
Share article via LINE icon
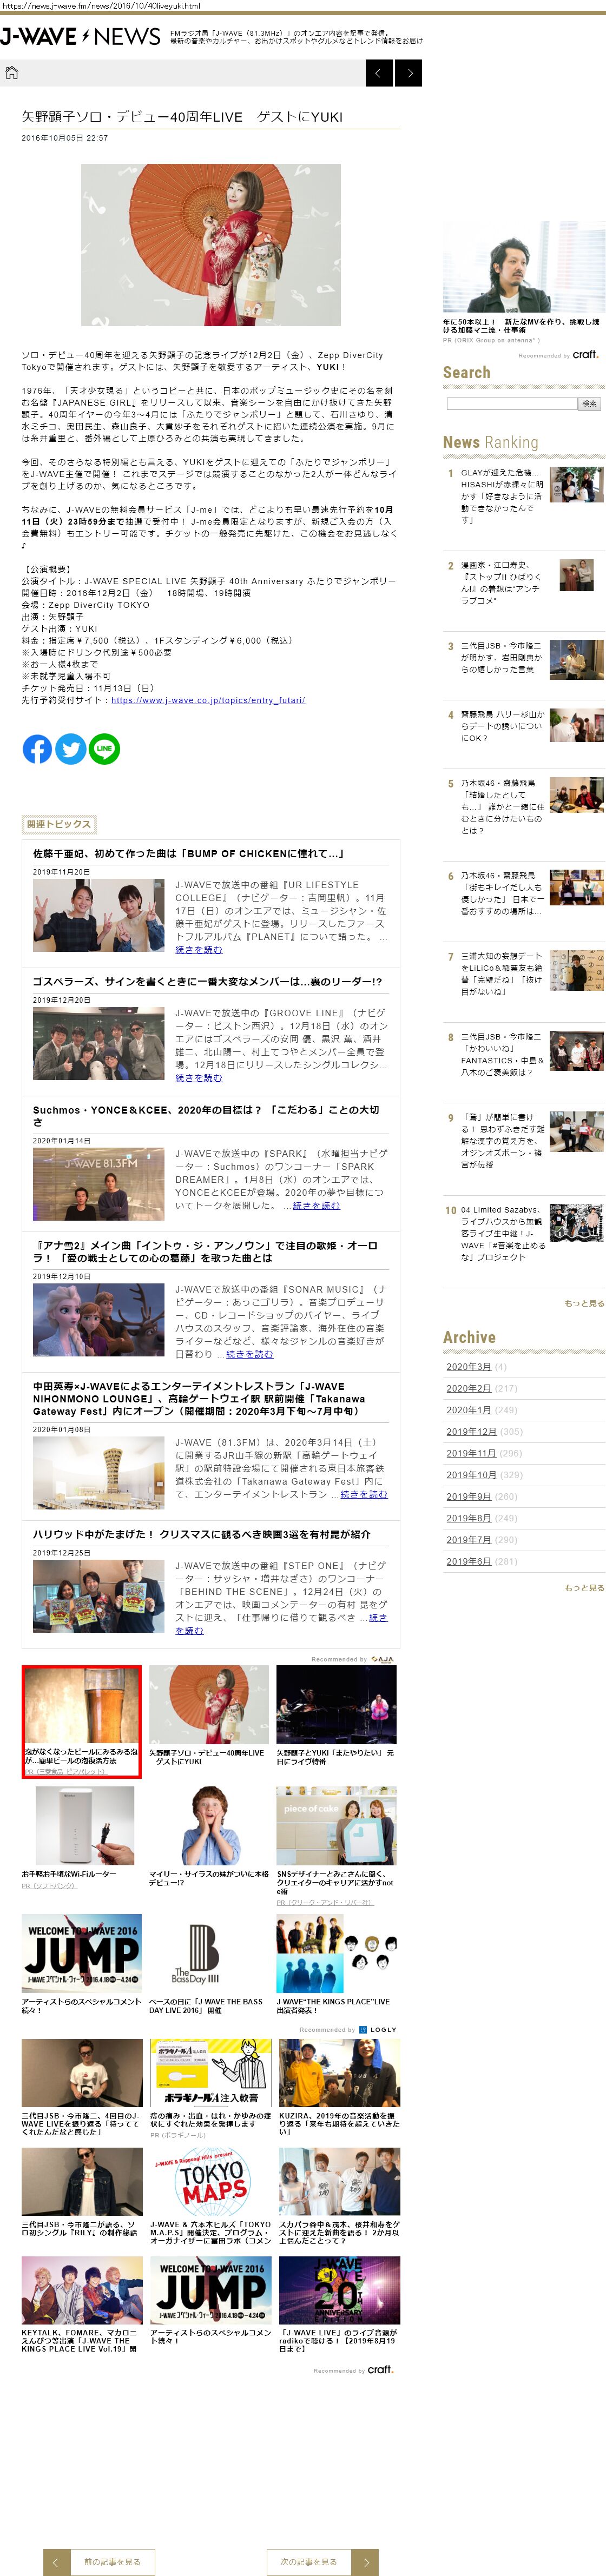click(x=104, y=749)
